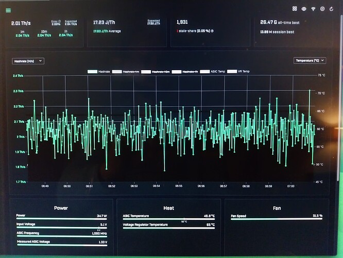343x258 pixels.
Task: Click the Wi-Fi status icon
Action: click(x=313, y=9)
